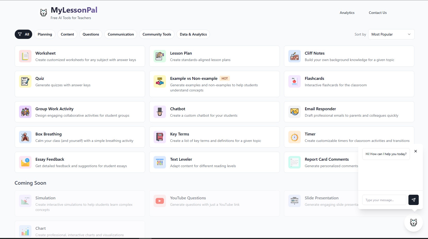
Task: Click the Email Responder envelope icon
Action: click(x=295, y=112)
